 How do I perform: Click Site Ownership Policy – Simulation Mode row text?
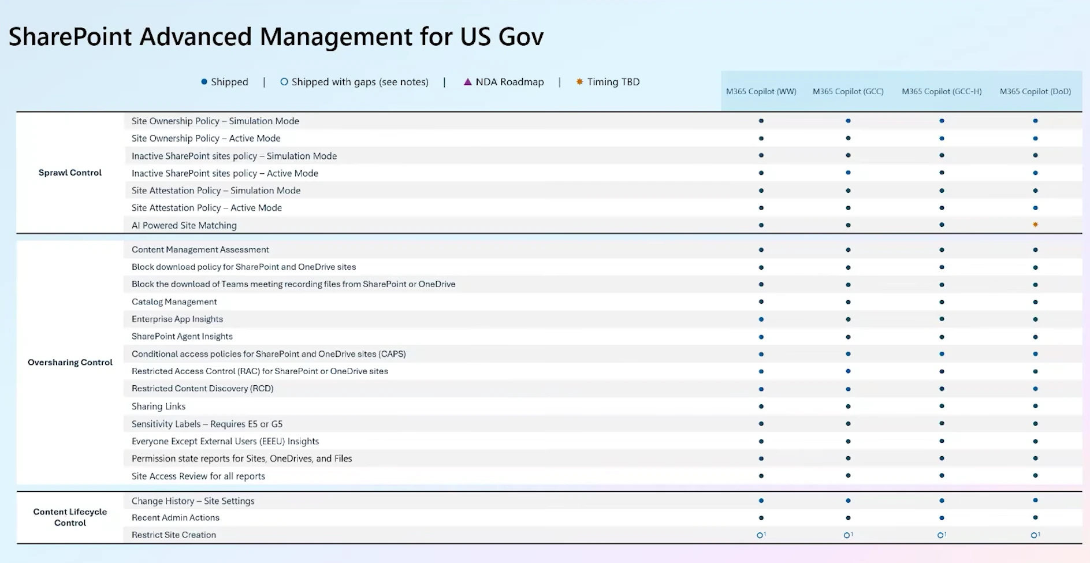215,121
